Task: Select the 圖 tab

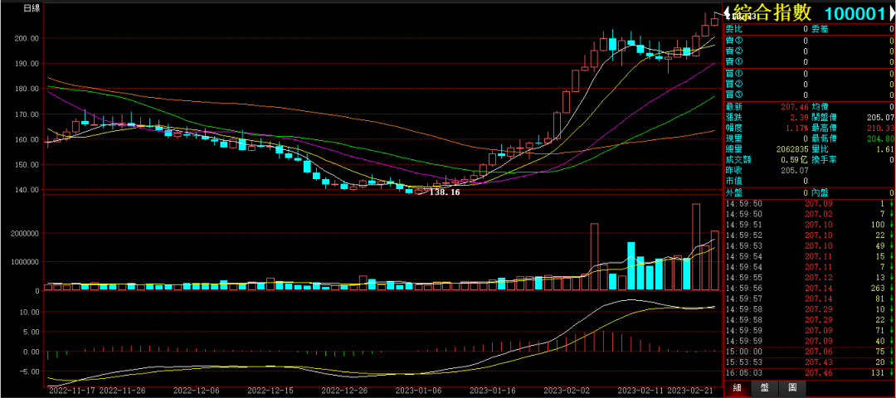Action: (x=792, y=387)
